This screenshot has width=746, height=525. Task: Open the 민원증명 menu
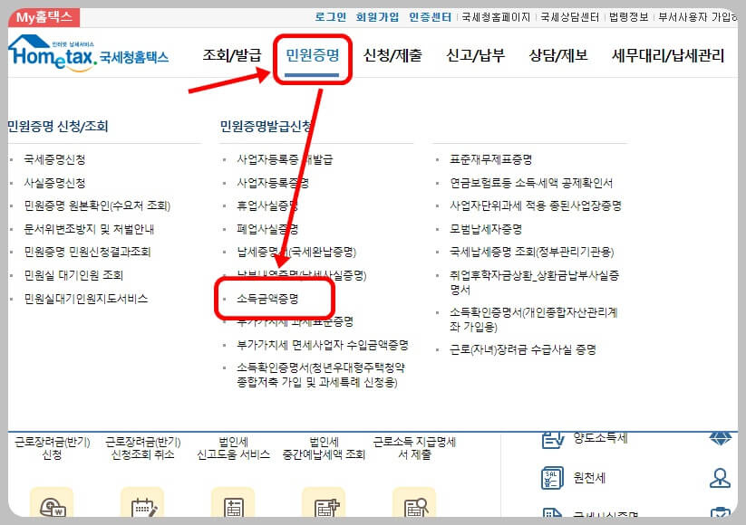[313, 55]
